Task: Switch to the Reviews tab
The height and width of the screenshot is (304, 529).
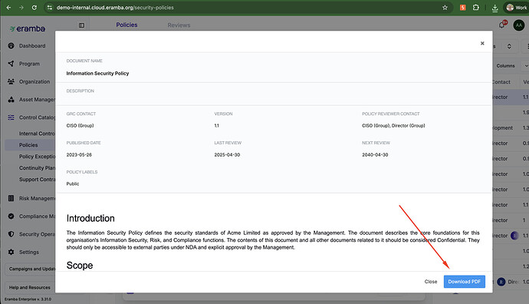Action: (179, 25)
